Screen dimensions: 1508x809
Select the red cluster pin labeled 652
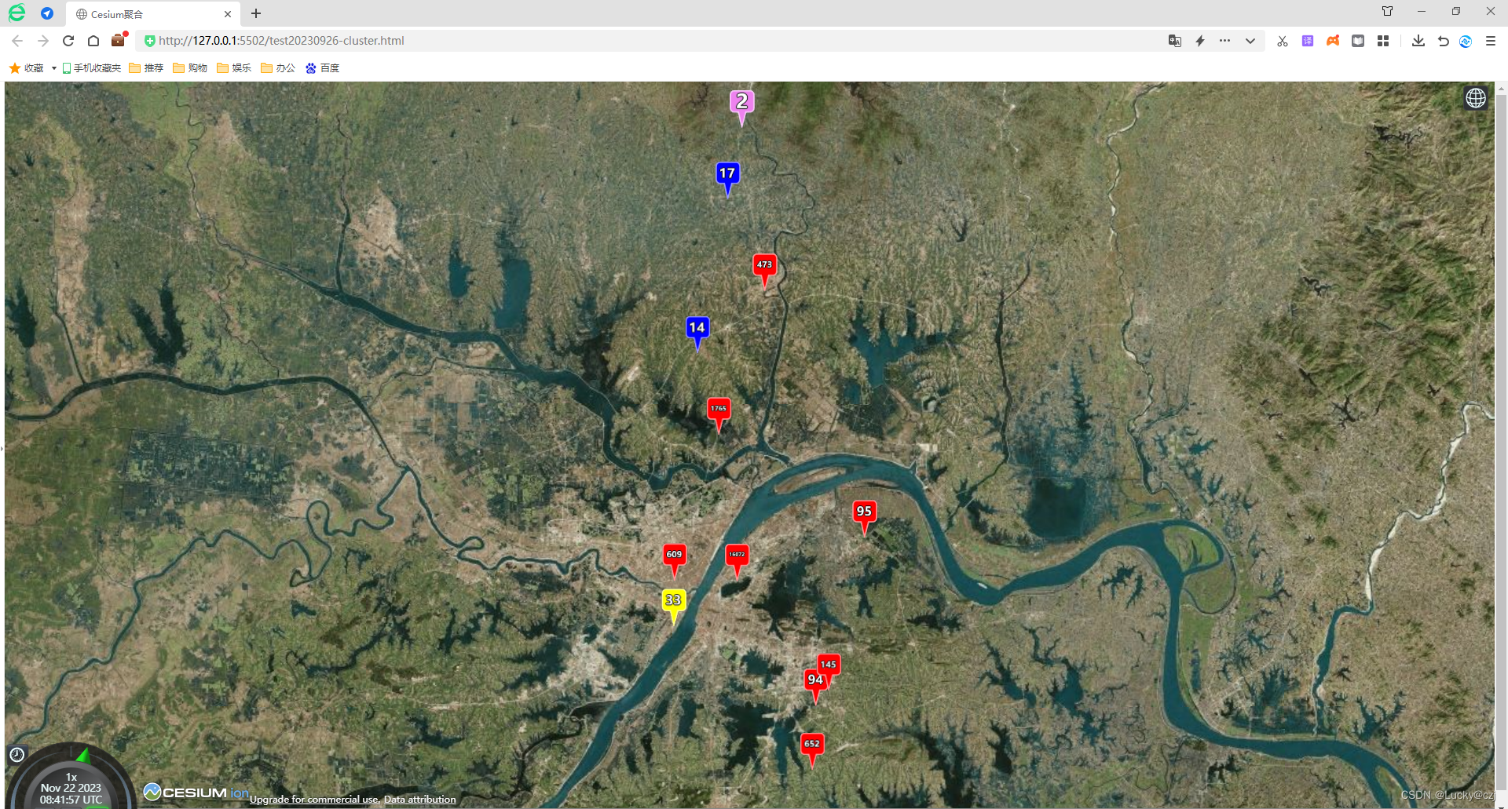click(x=812, y=749)
